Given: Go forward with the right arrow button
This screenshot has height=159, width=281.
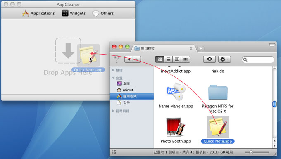Looking at the screenshot, I should (x=137, y=59).
